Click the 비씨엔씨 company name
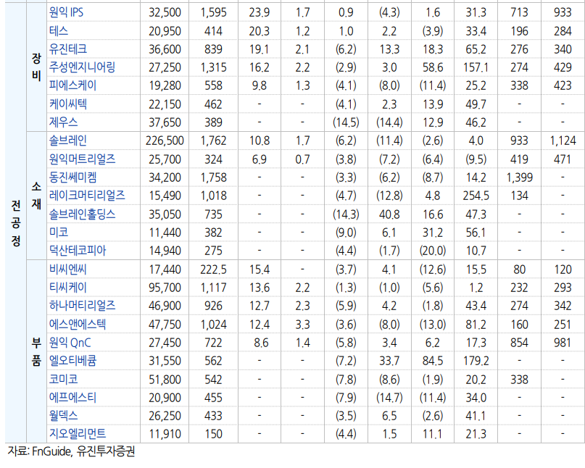The height and width of the screenshot is (468, 585). [x=68, y=269]
